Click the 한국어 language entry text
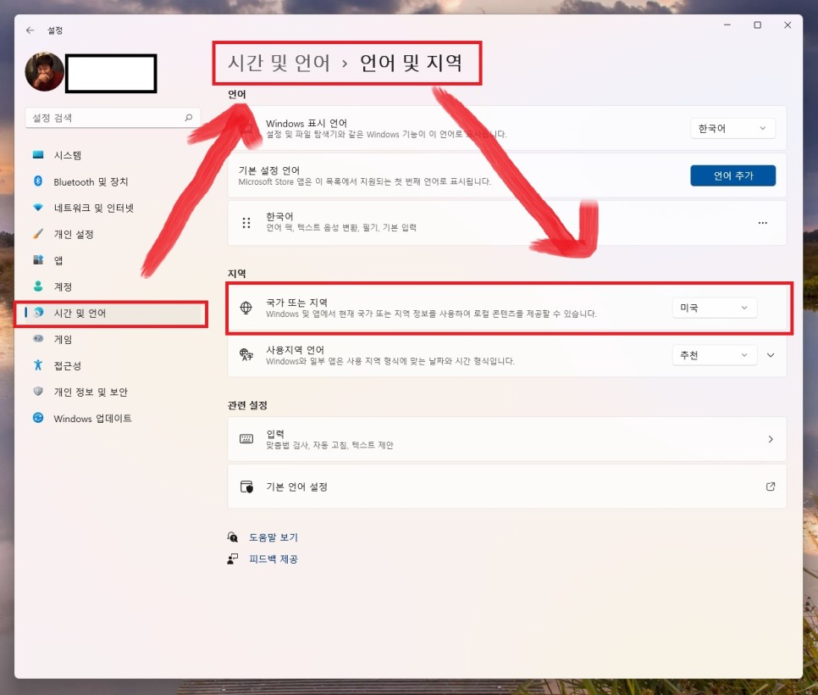818x695 pixels. [279, 216]
